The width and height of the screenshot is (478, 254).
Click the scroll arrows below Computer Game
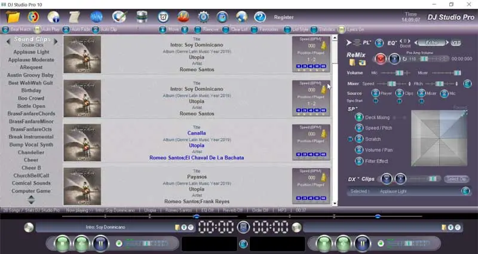(31, 200)
